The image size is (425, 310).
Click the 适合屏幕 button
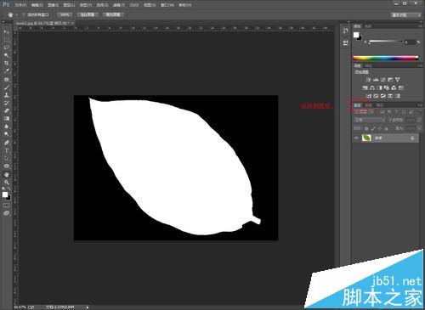[x=88, y=14]
